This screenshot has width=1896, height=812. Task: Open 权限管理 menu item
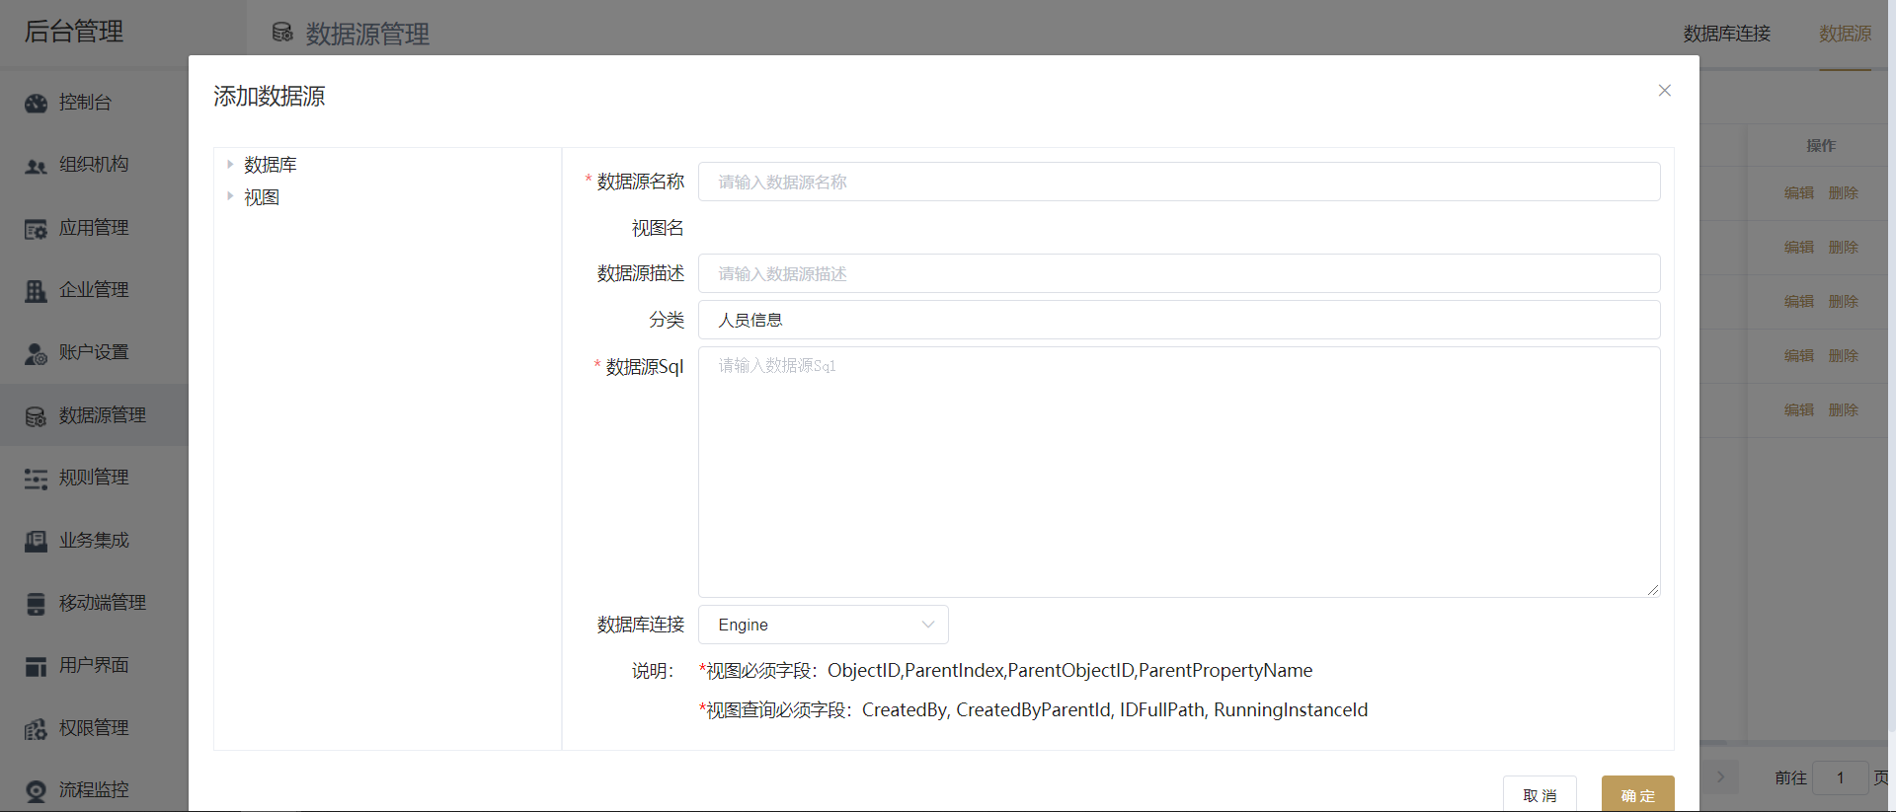coord(94,728)
